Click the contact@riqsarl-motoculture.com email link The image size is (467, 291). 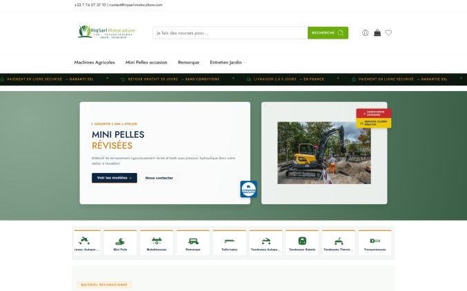136,5
